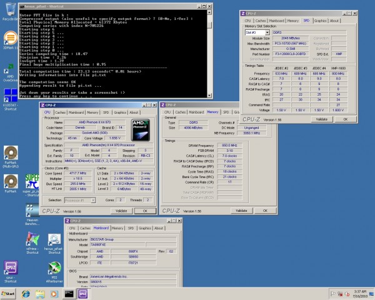Click the Windows Start button
Image resolution: width=375 pixels, height=300 pixels.
tap(9, 294)
